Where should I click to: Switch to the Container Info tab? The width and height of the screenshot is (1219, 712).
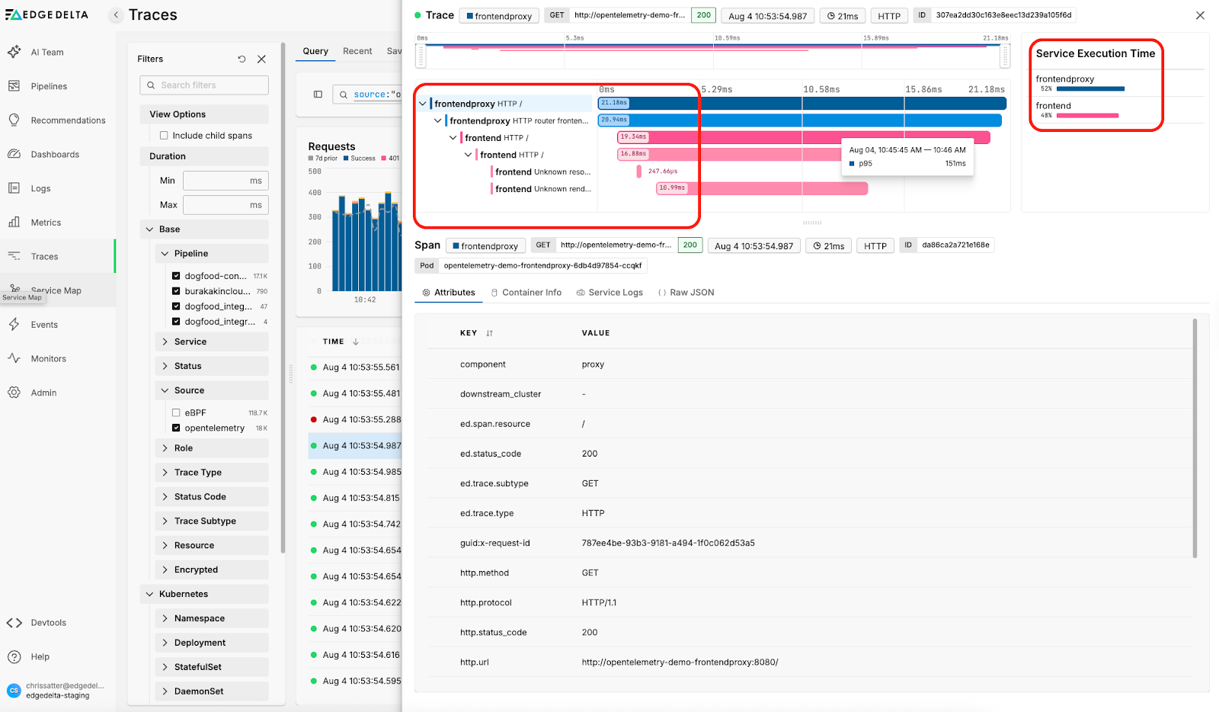coord(526,293)
